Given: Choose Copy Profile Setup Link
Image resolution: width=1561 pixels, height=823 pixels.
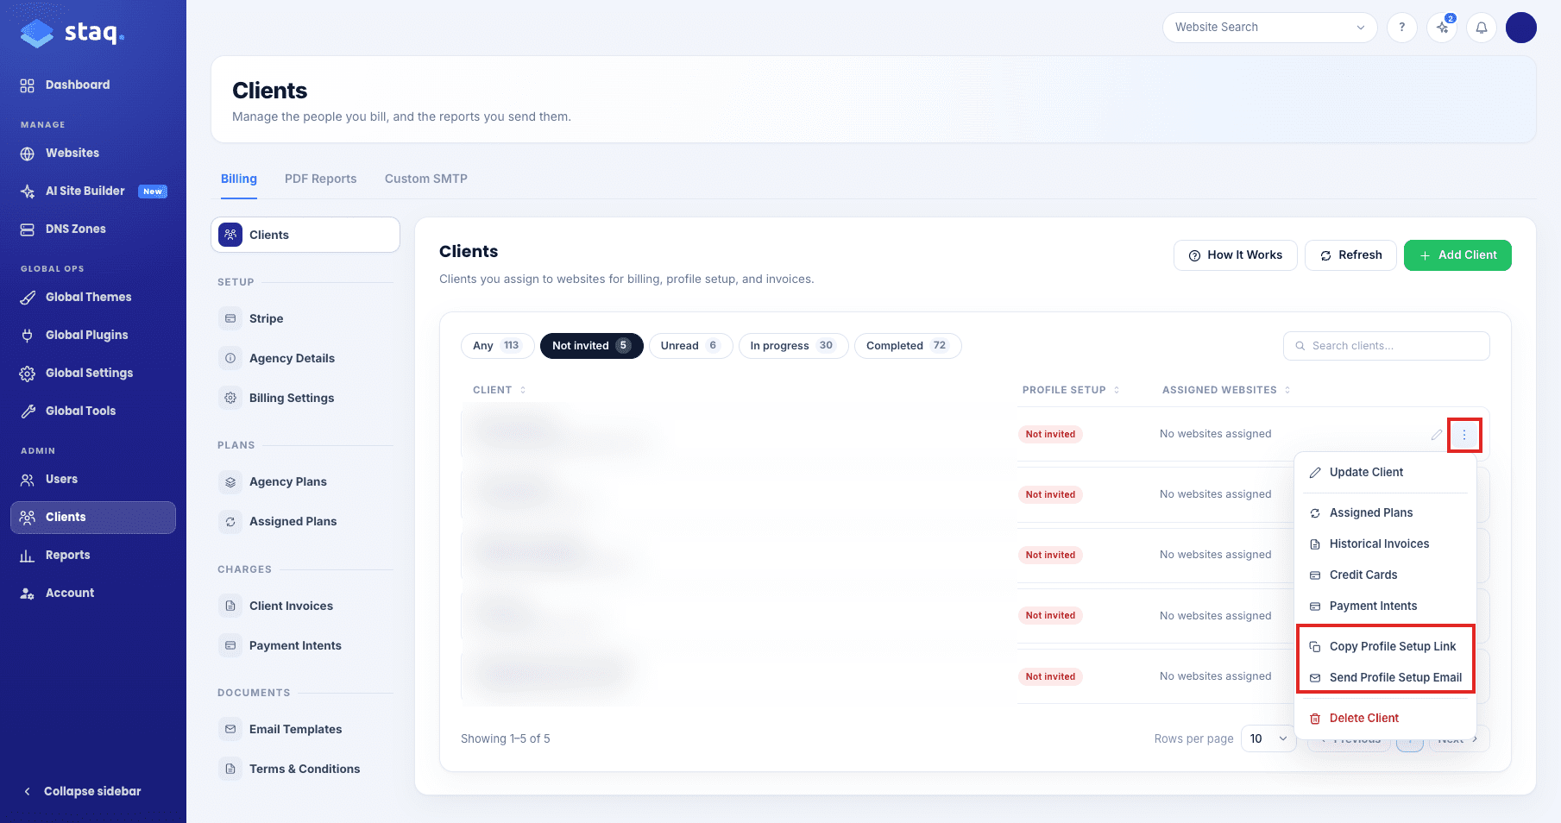Looking at the screenshot, I should (1386, 646).
